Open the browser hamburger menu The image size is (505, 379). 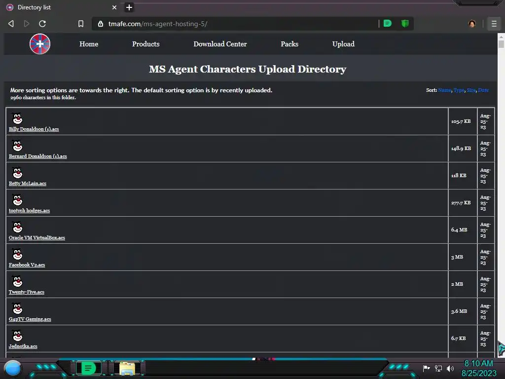[x=494, y=24]
